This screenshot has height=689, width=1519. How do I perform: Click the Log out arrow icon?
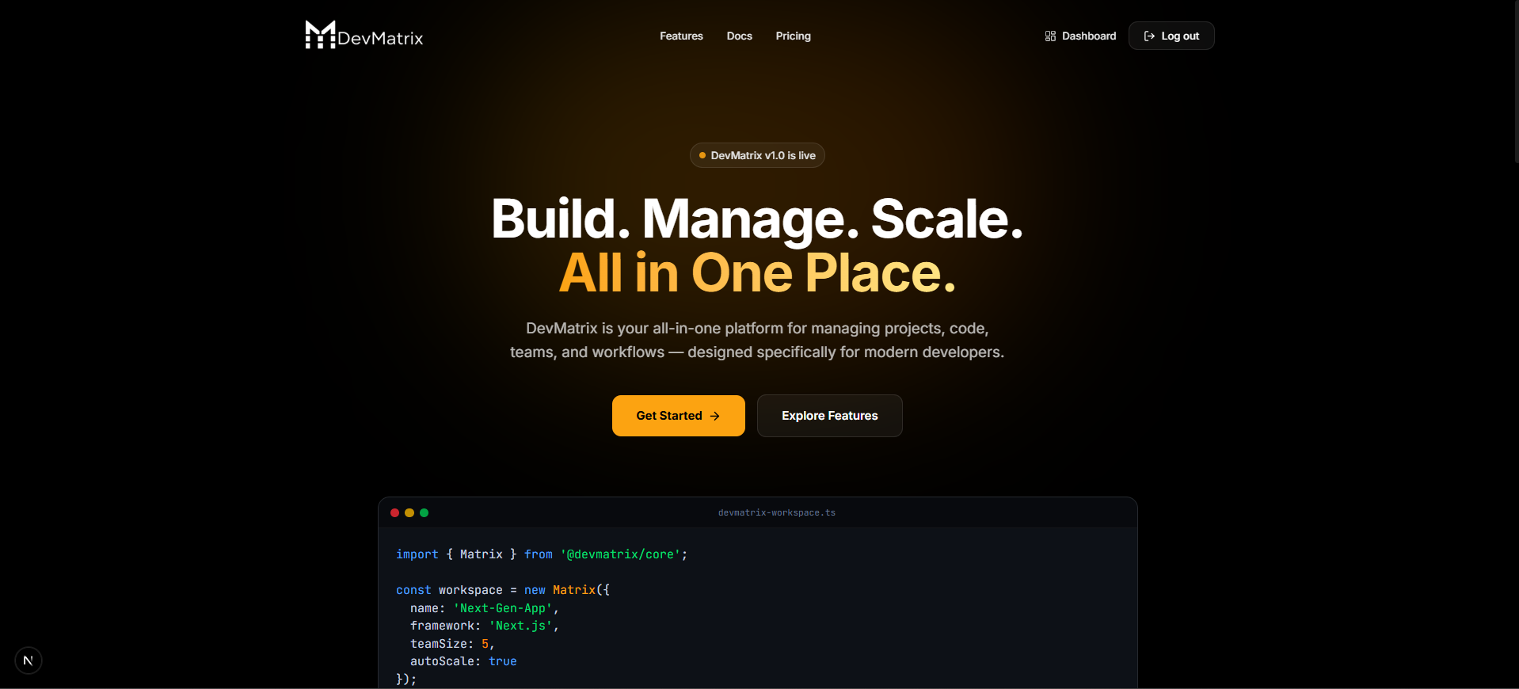pos(1149,36)
